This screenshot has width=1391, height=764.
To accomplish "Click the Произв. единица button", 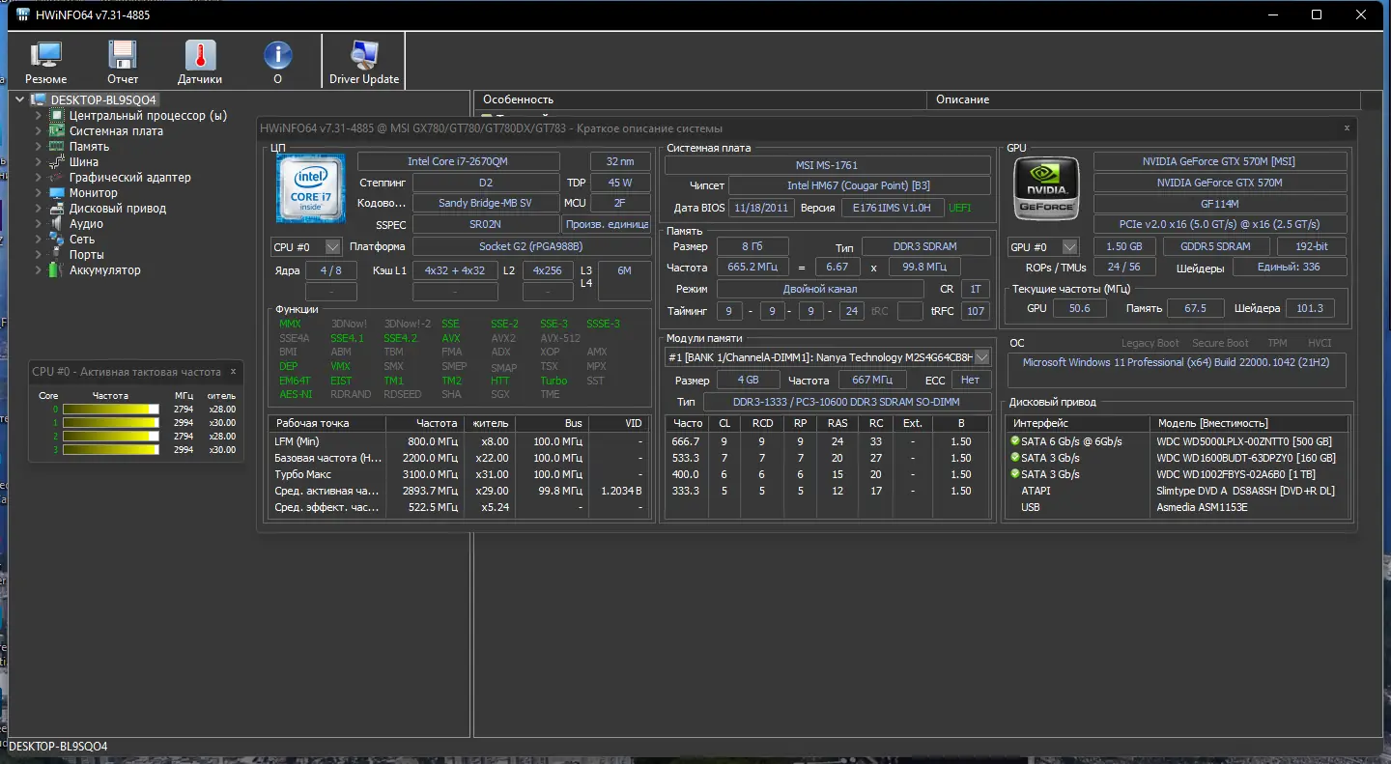I will [x=607, y=224].
